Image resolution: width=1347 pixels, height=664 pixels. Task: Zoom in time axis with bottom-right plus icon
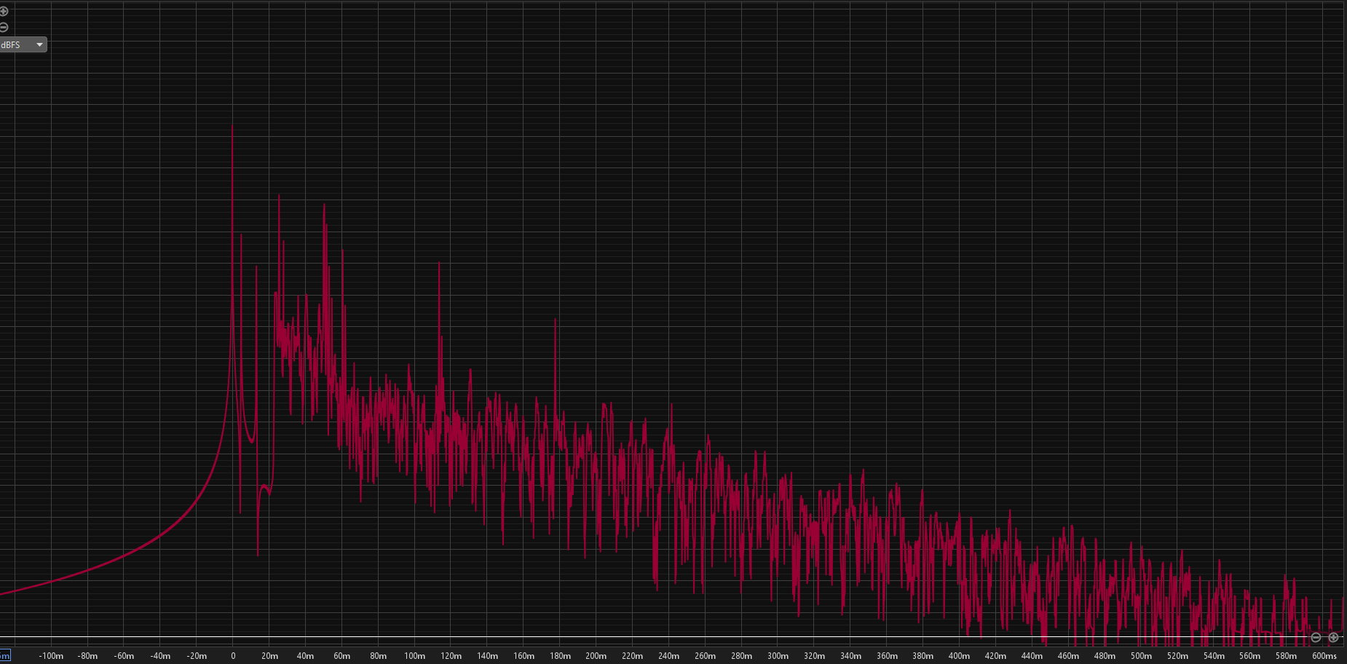click(x=1333, y=637)
